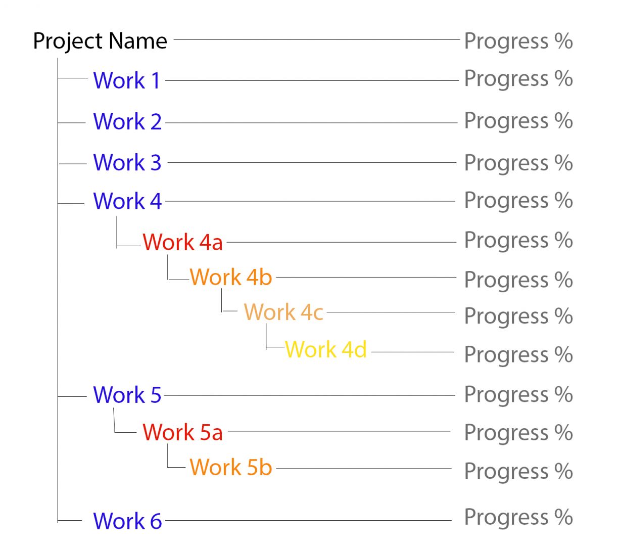
Task: Click Progress % beside Project Name
Action: click(x=518, y=41)
